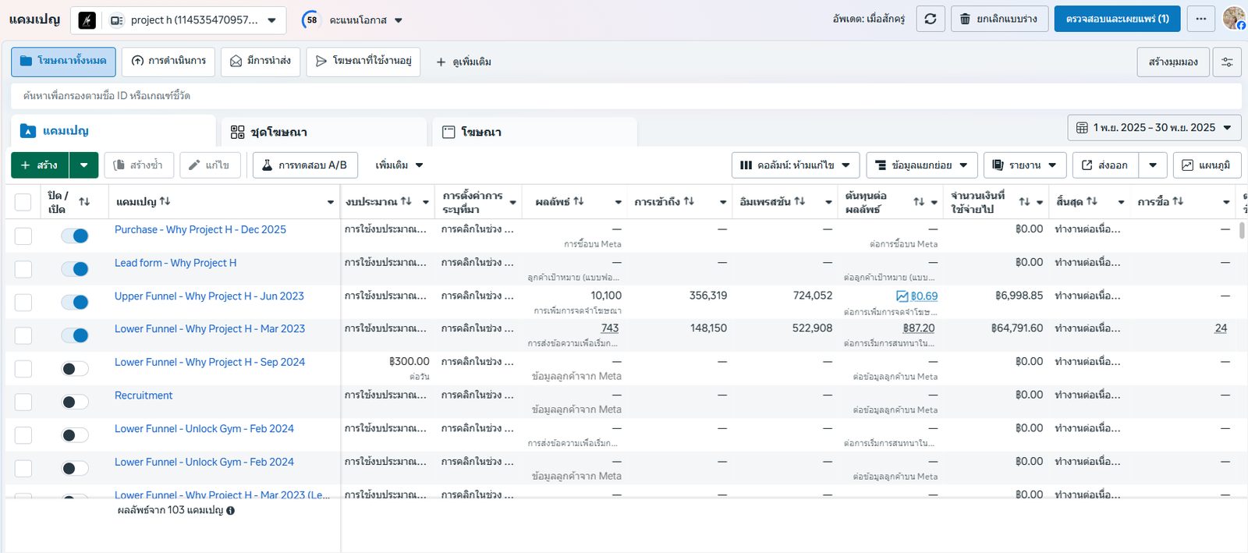This screenshot has height=553, width=1248.
Task: Click the vertical scrollbar of campaign table
Action: click(x=1242, y=231)
